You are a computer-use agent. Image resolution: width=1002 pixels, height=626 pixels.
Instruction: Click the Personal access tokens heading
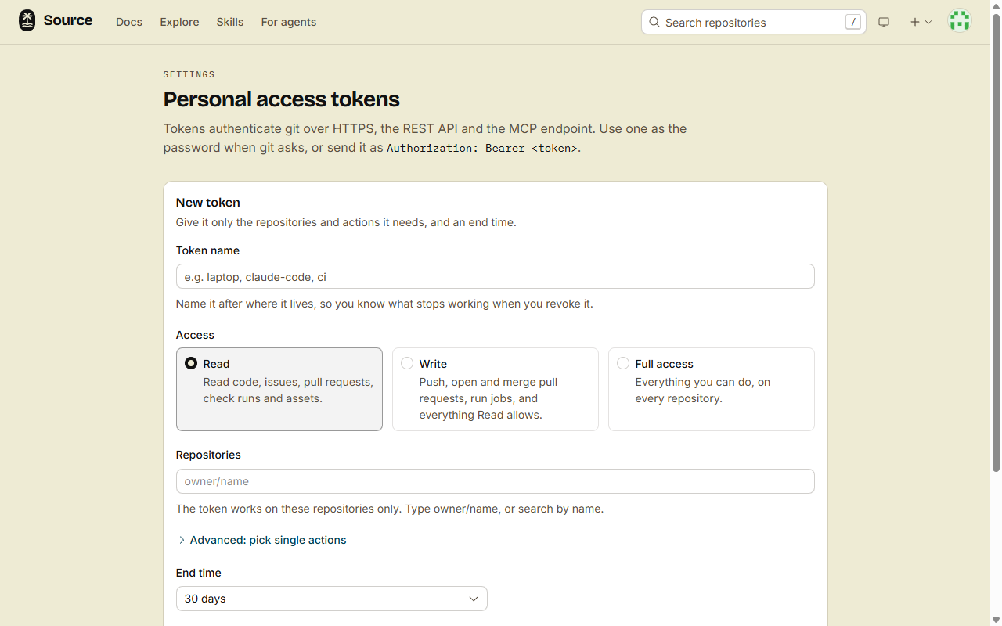point(282,99)
